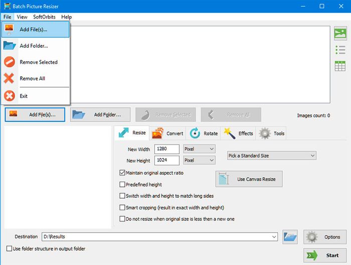Select Add Folder... in the File menu
The image size is (351, 265).
[34, 46]
